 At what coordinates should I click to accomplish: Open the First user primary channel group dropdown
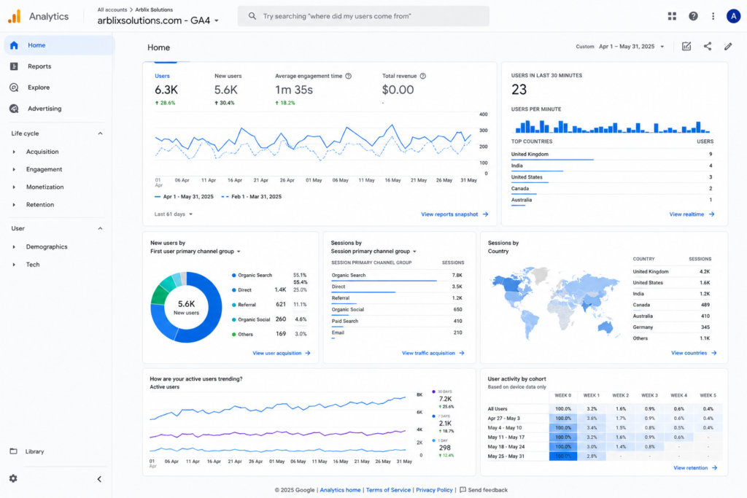point(196,252)
